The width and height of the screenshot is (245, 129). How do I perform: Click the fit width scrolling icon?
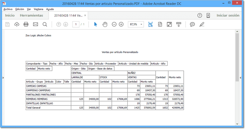pos(150,24)
